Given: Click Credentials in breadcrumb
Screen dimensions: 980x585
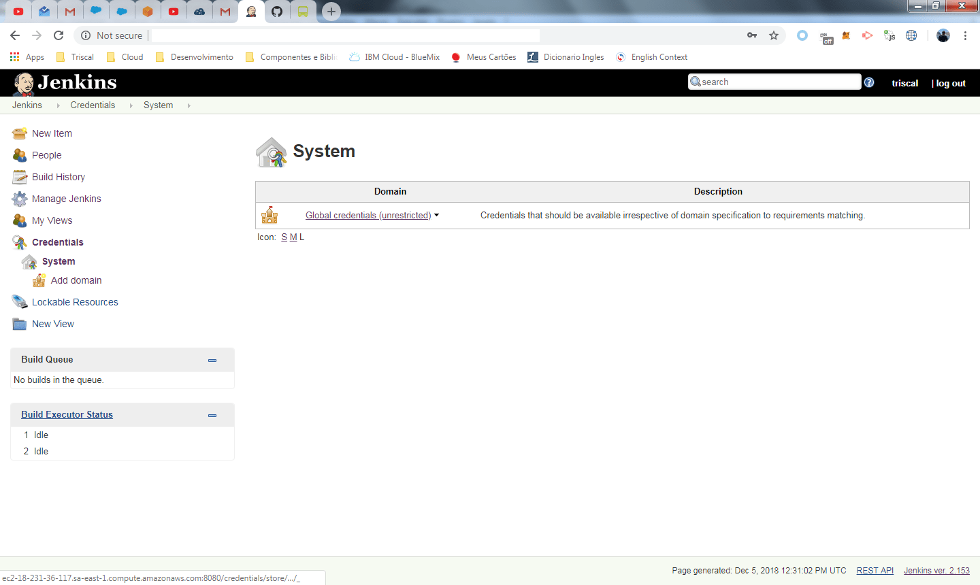Looking at the screenshot, I should (93, 105).
